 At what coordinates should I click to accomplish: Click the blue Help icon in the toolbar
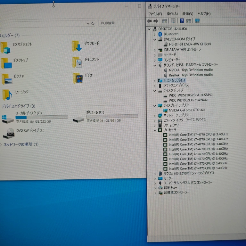pyautogui.click(x=182, y=21)
